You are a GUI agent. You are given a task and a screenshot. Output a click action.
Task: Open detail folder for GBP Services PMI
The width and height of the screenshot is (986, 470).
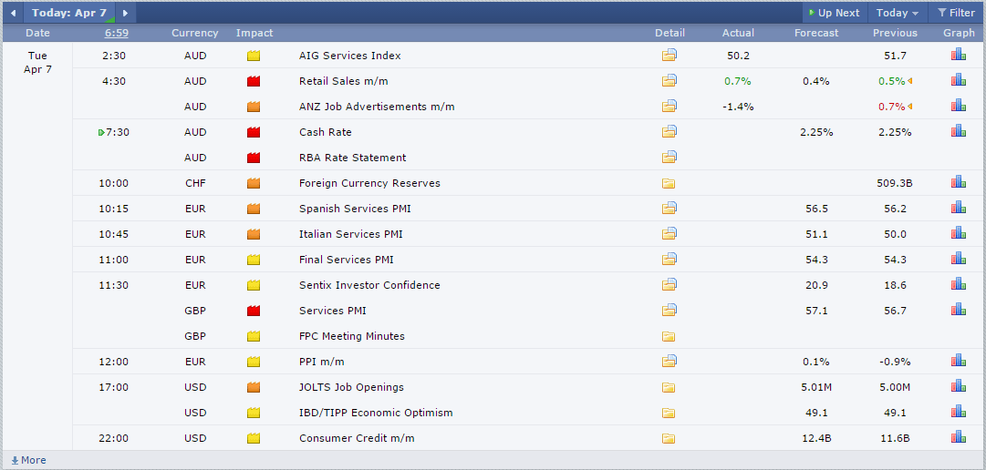click(x=669, y=311)
